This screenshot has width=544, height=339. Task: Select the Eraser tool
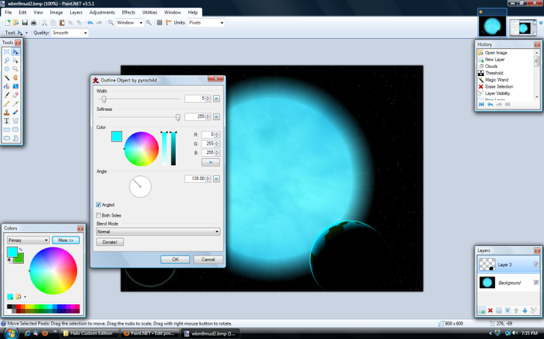pos(15,95)
